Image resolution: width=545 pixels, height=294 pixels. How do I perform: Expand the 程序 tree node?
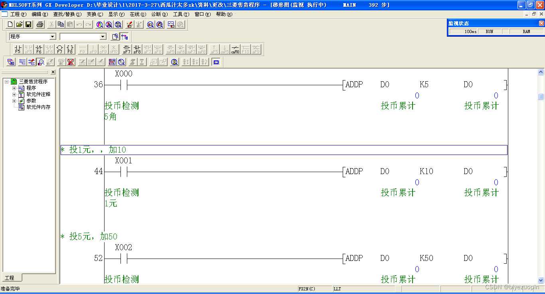tap(14, 88)
